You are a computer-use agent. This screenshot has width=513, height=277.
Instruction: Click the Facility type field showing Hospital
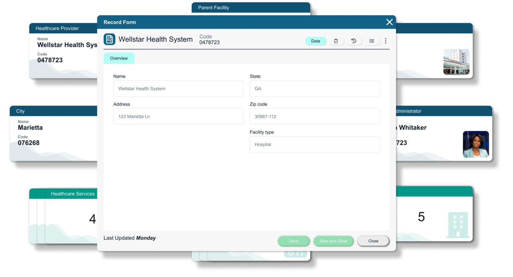pos(314,144)
